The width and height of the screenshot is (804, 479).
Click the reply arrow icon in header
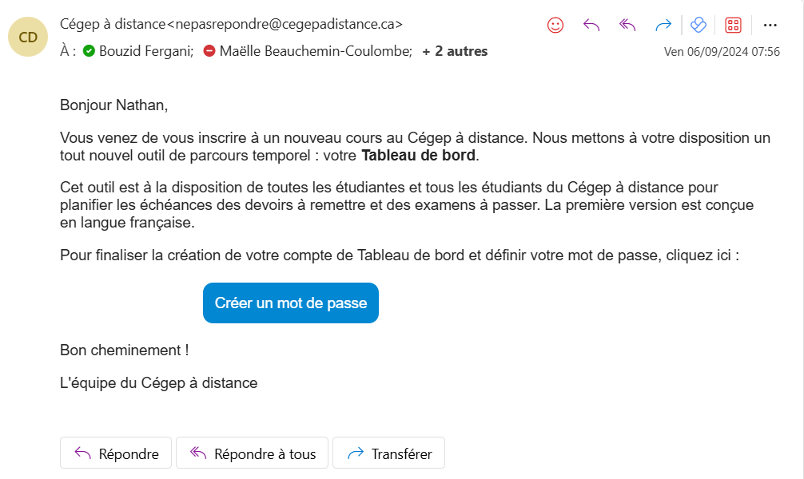[591, 25]
